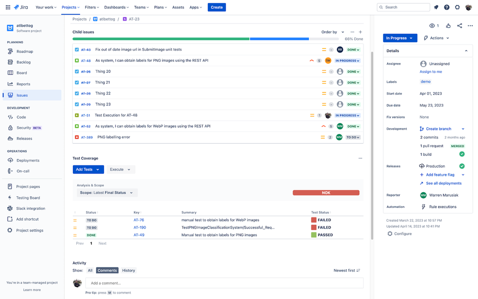
Task: Open the notifications icon in top bar
Action: coord(436,7)
